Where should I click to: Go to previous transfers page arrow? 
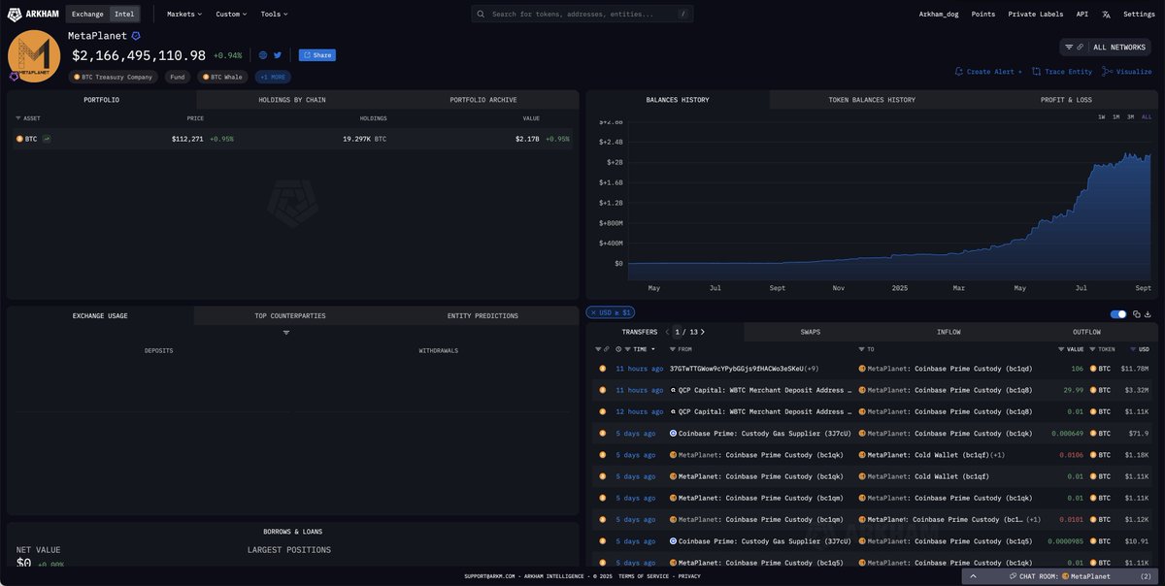pyautogui.click(x=668, y=332)
